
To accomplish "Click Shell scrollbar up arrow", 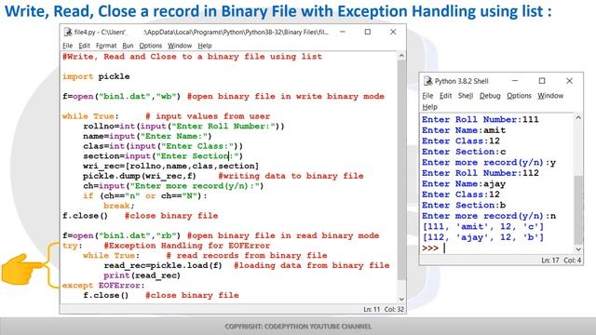I will [x=578, y=118].
